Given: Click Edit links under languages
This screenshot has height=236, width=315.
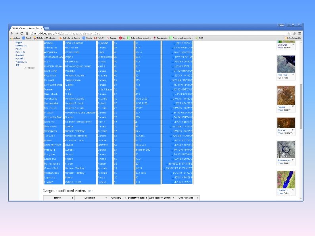Looking at the screenshot, I should coord(30,68).
